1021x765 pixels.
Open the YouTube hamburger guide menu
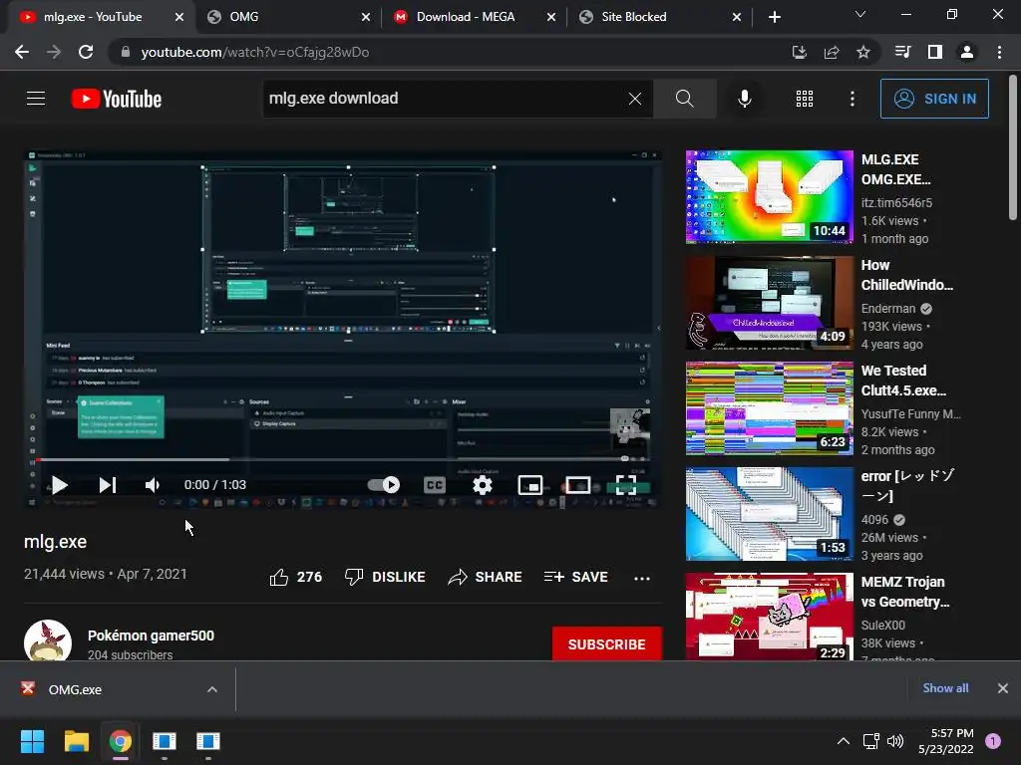click(x=36, y=99)
